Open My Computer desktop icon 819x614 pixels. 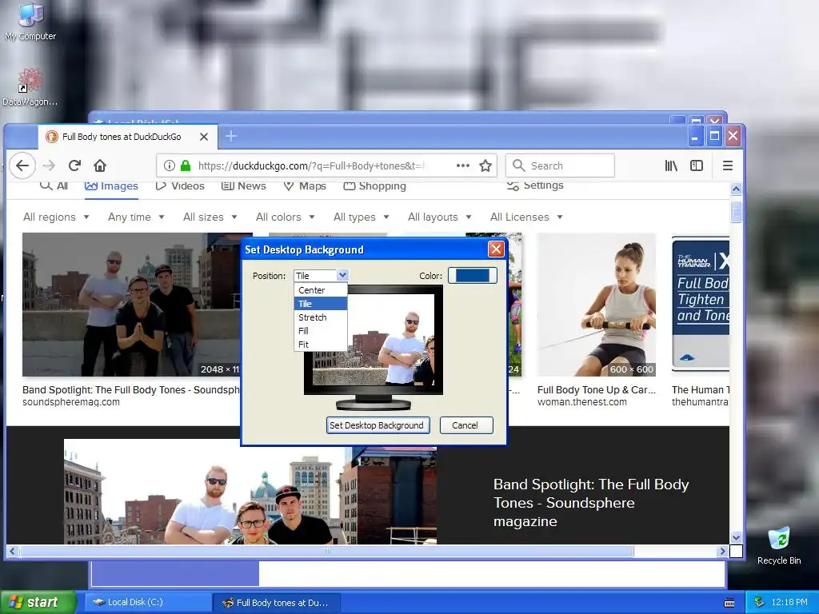[30, 22]
